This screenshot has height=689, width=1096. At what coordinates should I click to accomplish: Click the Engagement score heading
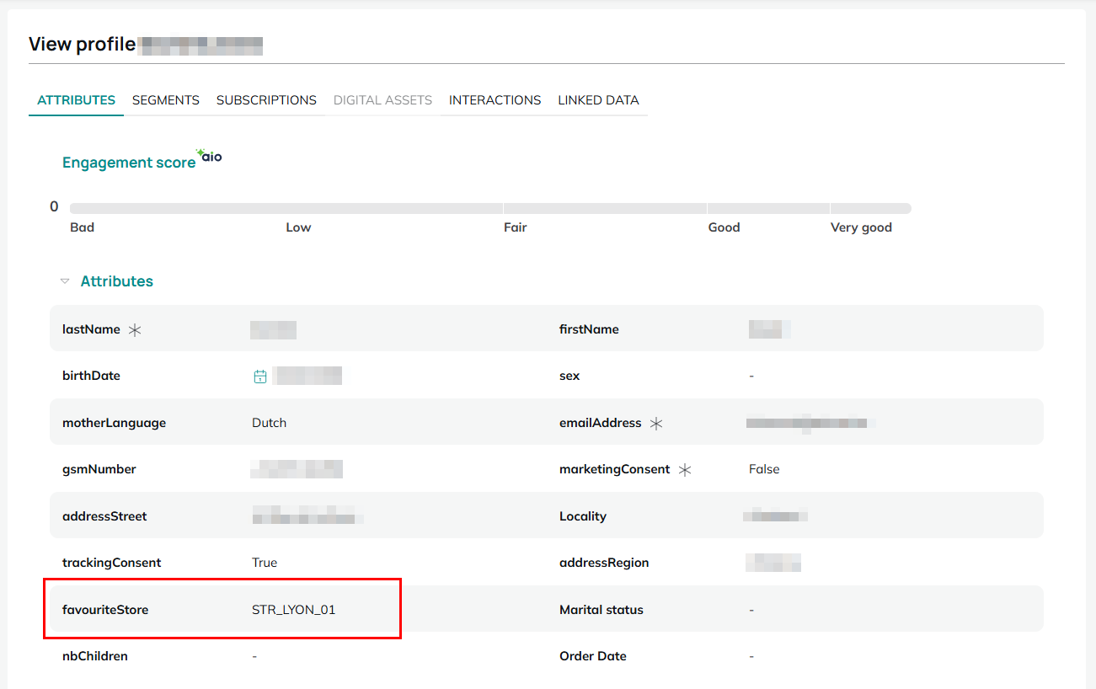(x=129, y=163)
